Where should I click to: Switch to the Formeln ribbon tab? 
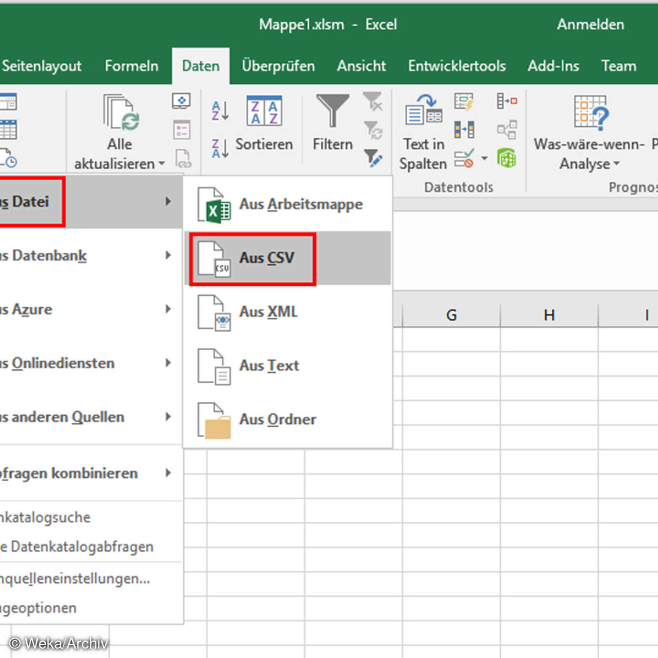click(x=131, y=66)
